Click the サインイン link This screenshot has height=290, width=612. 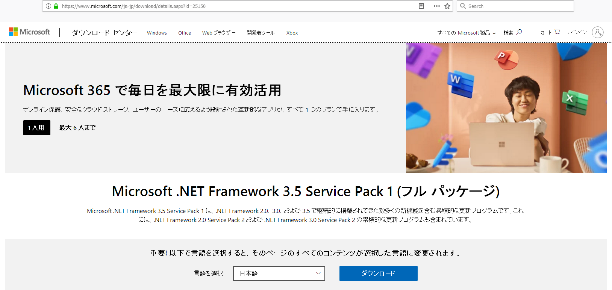576,32
